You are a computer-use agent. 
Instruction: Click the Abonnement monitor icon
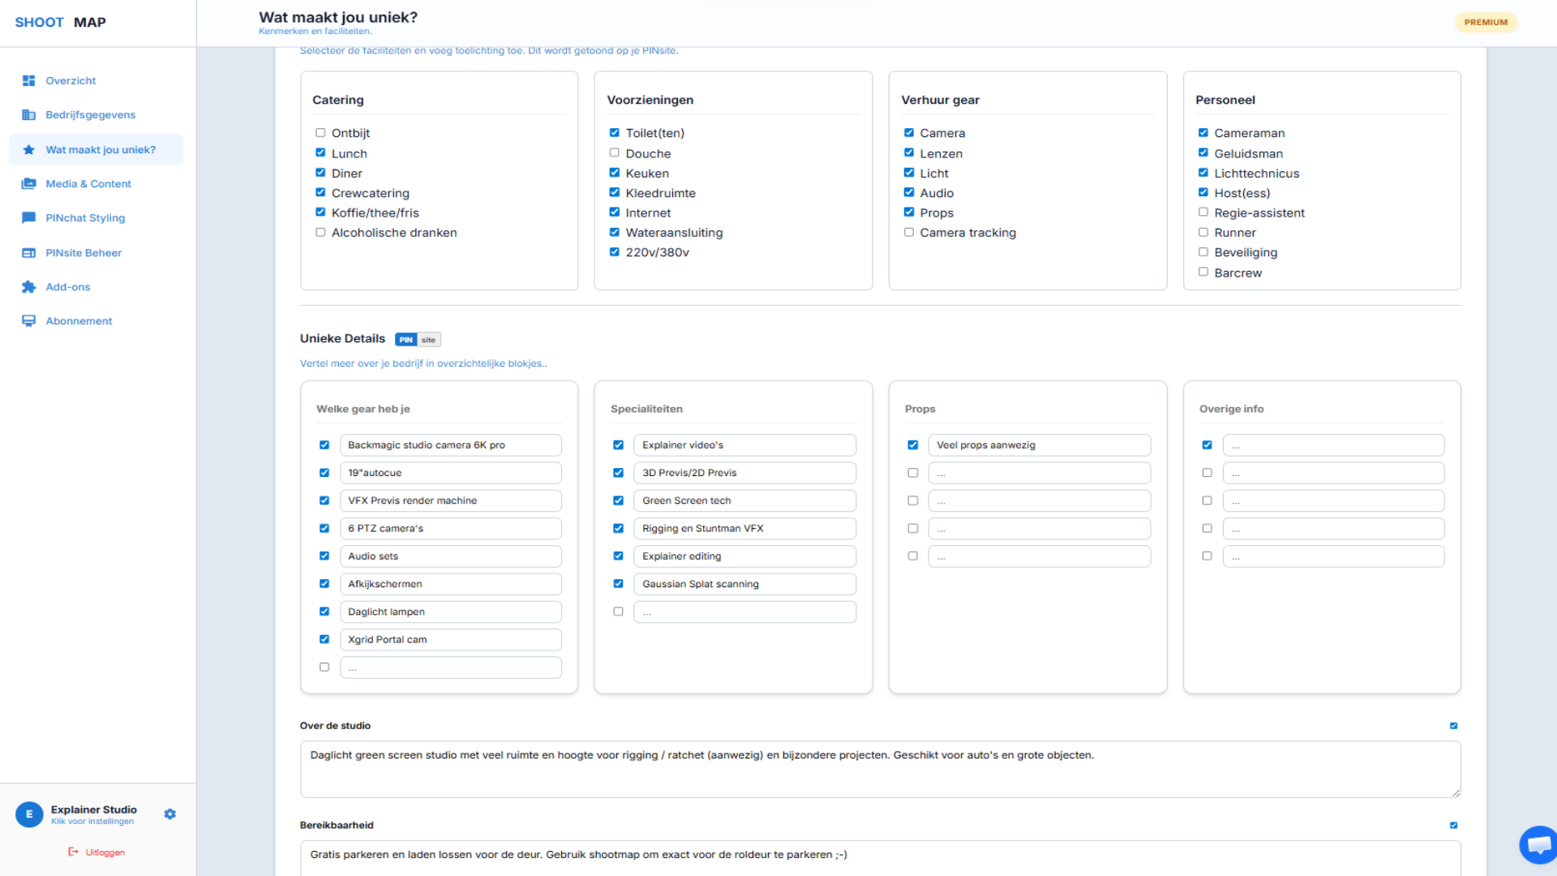[28, 320]
